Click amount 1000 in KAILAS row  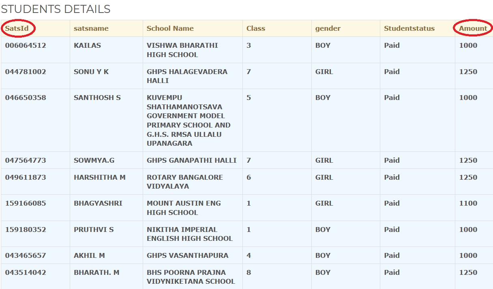[468, 45]
